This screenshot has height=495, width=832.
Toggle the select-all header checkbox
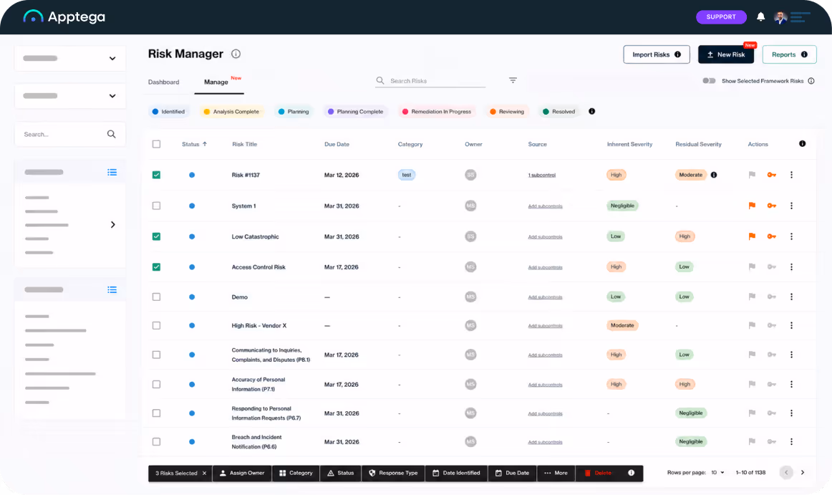[x=156, y=144]
